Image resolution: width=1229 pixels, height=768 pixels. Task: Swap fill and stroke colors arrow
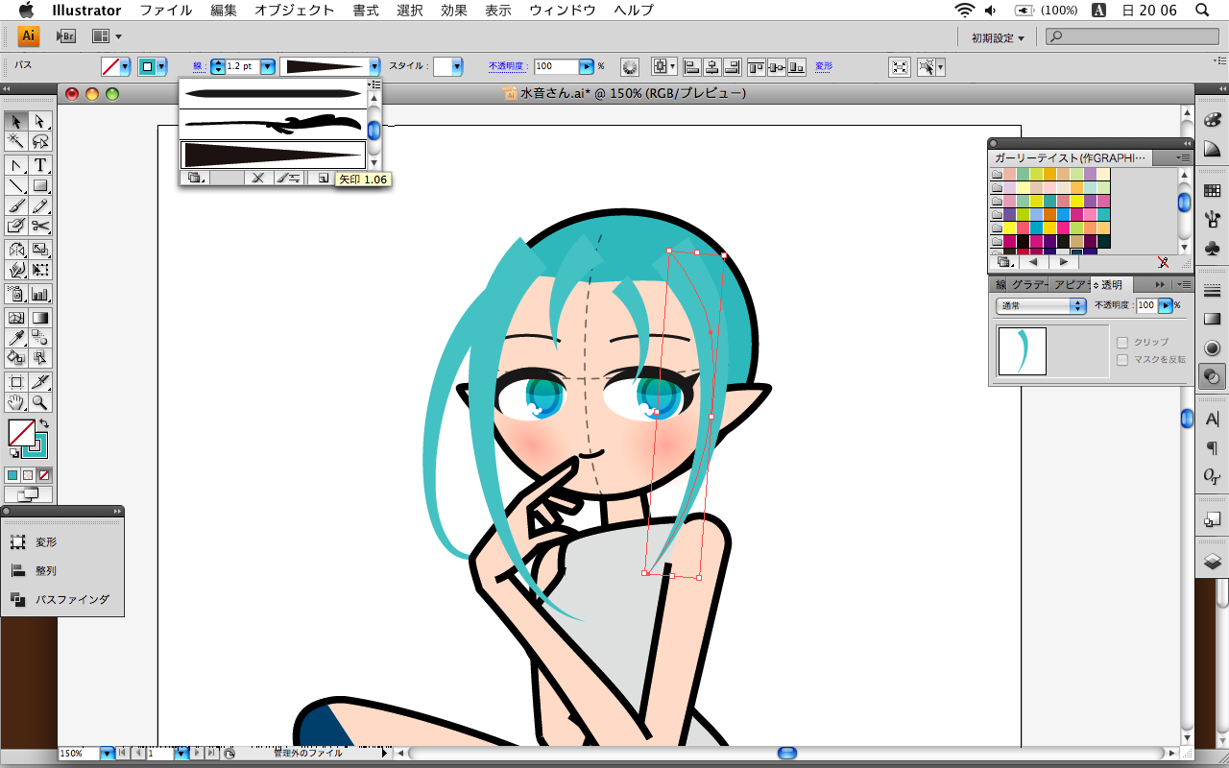click(x=44, y=423)
